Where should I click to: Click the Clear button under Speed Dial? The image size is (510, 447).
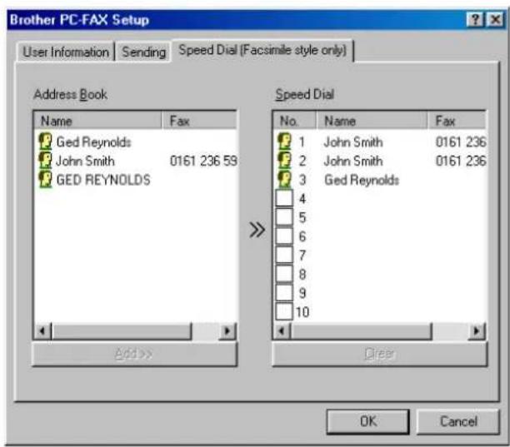(379, 354)
